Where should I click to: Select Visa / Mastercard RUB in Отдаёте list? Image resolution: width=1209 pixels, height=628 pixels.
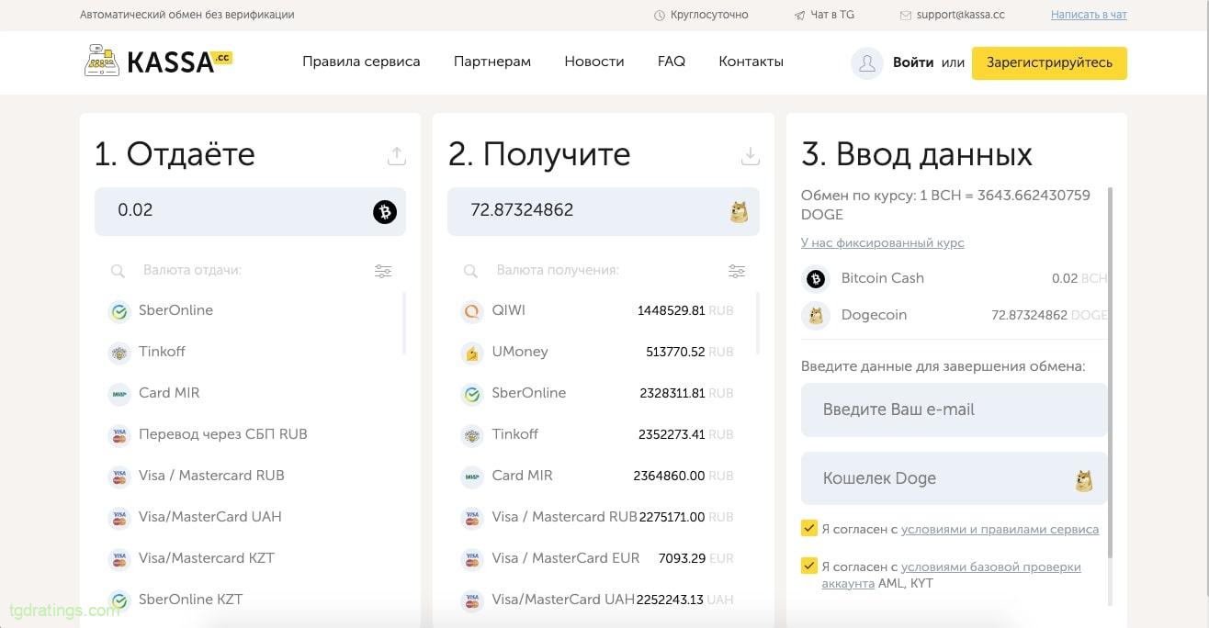pos(250,476)
